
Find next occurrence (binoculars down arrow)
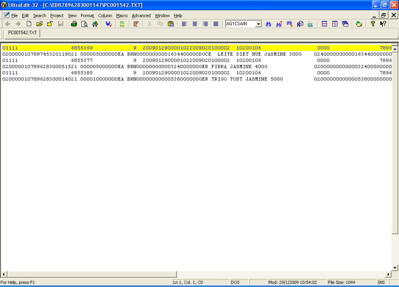[289, 24]
